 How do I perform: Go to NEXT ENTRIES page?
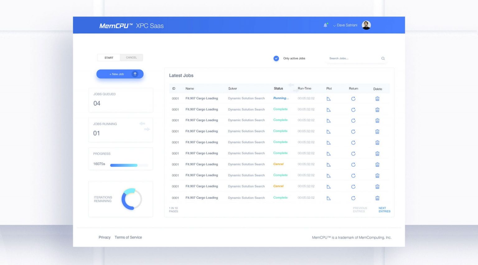tap(384, 210)
